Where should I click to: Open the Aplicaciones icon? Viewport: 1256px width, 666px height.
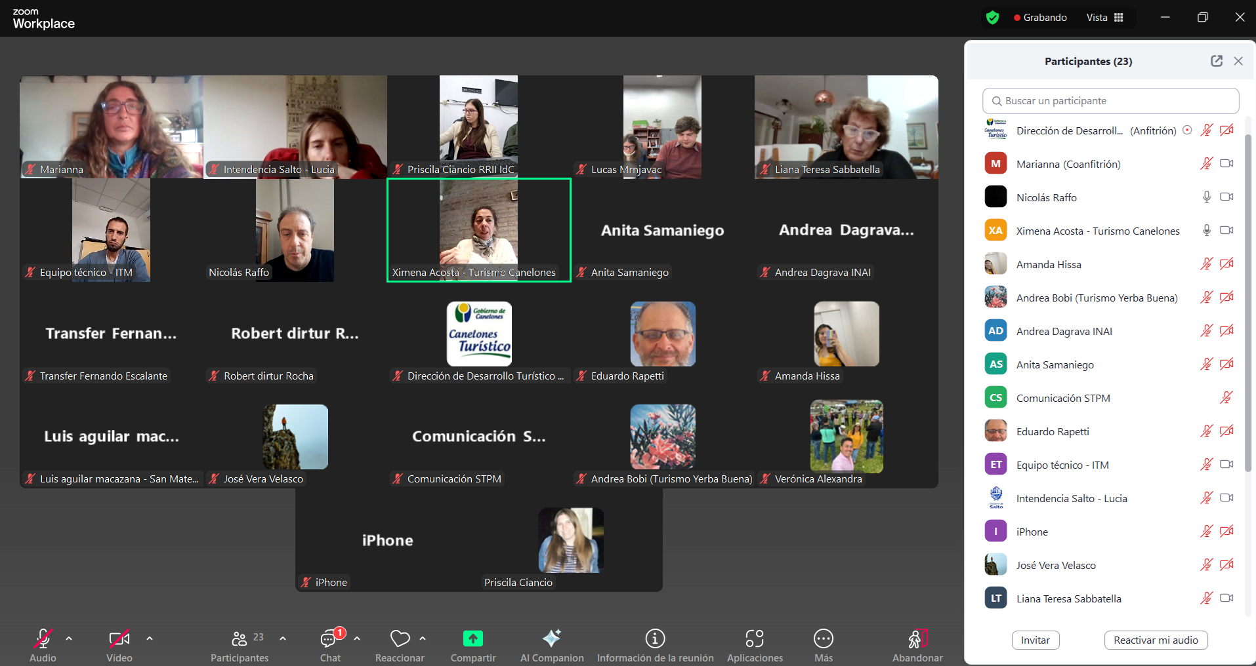(755, 638)
